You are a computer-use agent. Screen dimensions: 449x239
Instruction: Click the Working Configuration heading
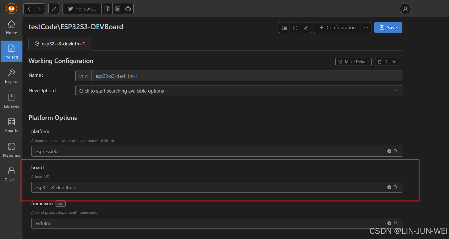61,61
